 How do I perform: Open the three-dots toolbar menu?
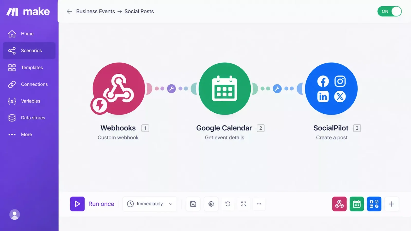point(259,204)
